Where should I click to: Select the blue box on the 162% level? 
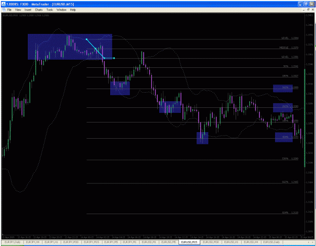[x=283, y=89]
